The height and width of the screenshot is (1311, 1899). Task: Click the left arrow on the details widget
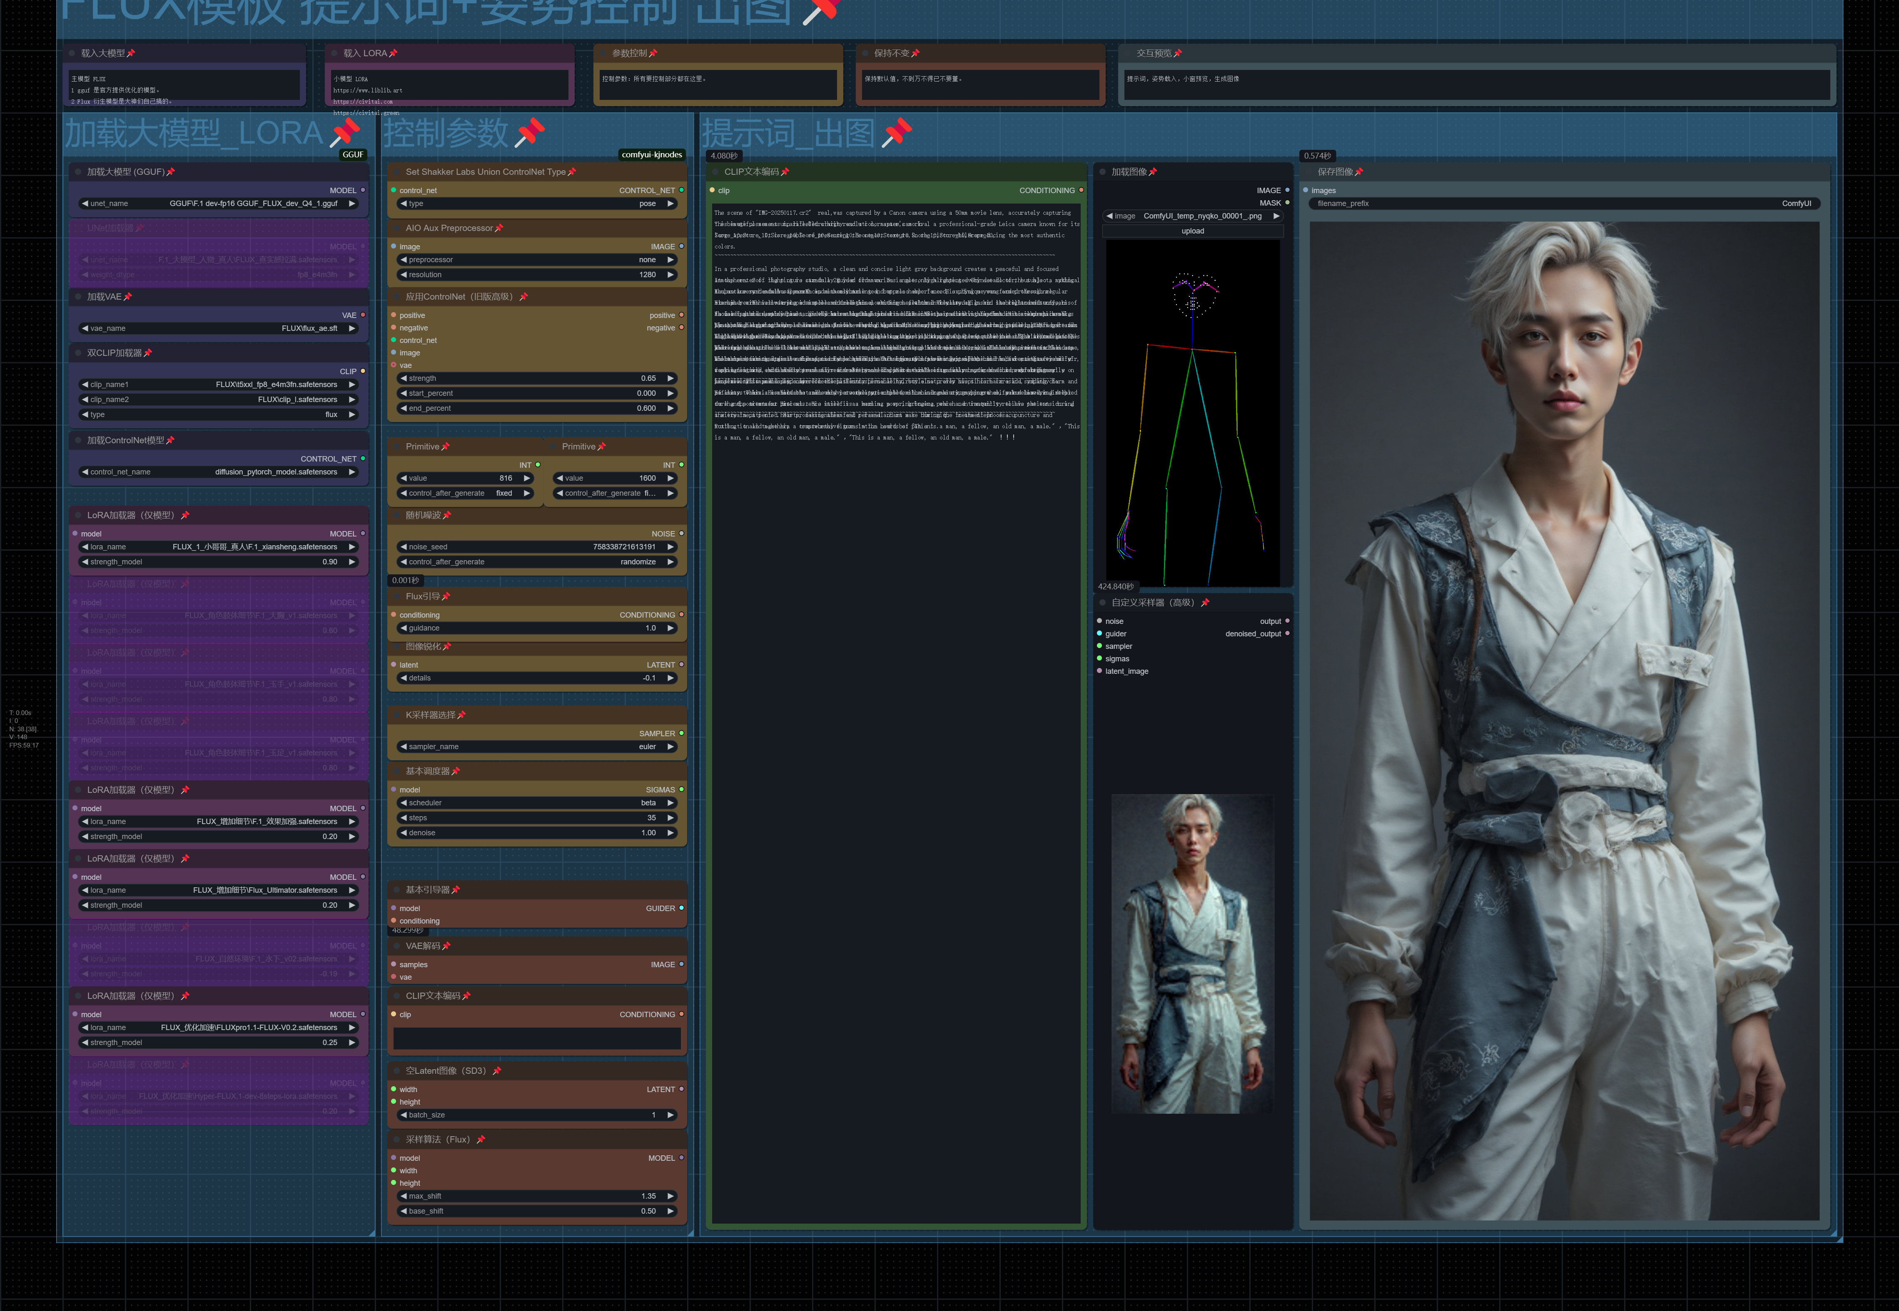coord(404,678)
